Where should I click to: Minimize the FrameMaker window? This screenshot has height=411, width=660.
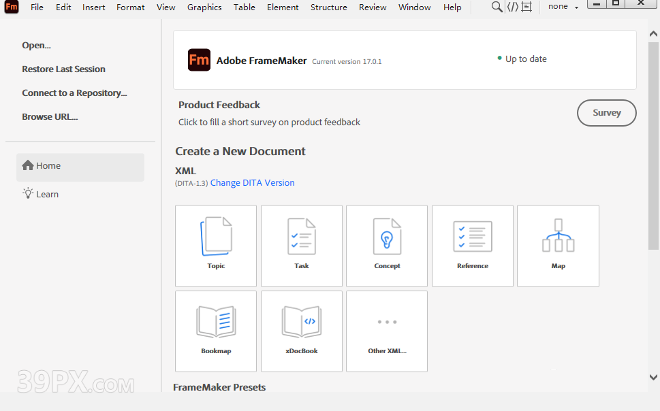click(x=597, y=4)
